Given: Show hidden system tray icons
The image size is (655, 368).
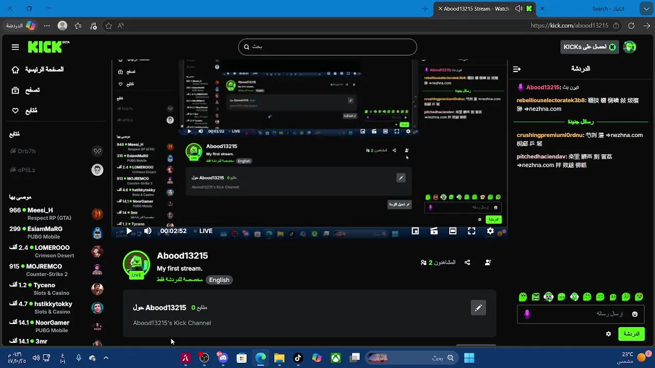Looking at the screenshot, I should (x=106, y=358).
